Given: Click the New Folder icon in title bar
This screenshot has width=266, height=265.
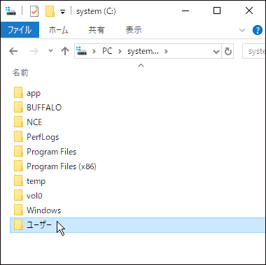Looking at the screenshot, I should pos(50,11).
